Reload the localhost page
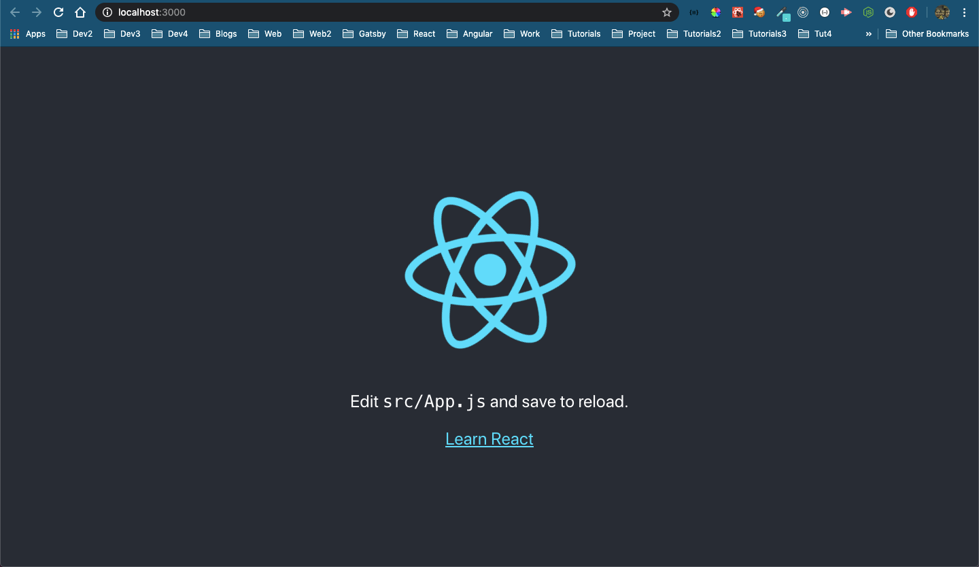The width and height of the screenshot is (979, 567). coord(58,12)
